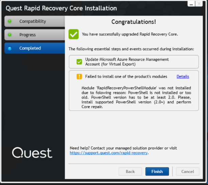Select the Progress step in sidebar

[35, 35]
